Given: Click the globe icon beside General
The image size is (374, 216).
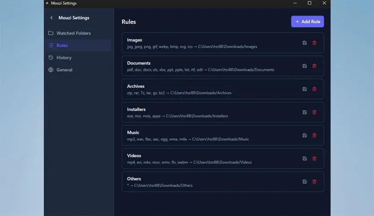Looking at the screenshot, I should [x=51, y=70].
